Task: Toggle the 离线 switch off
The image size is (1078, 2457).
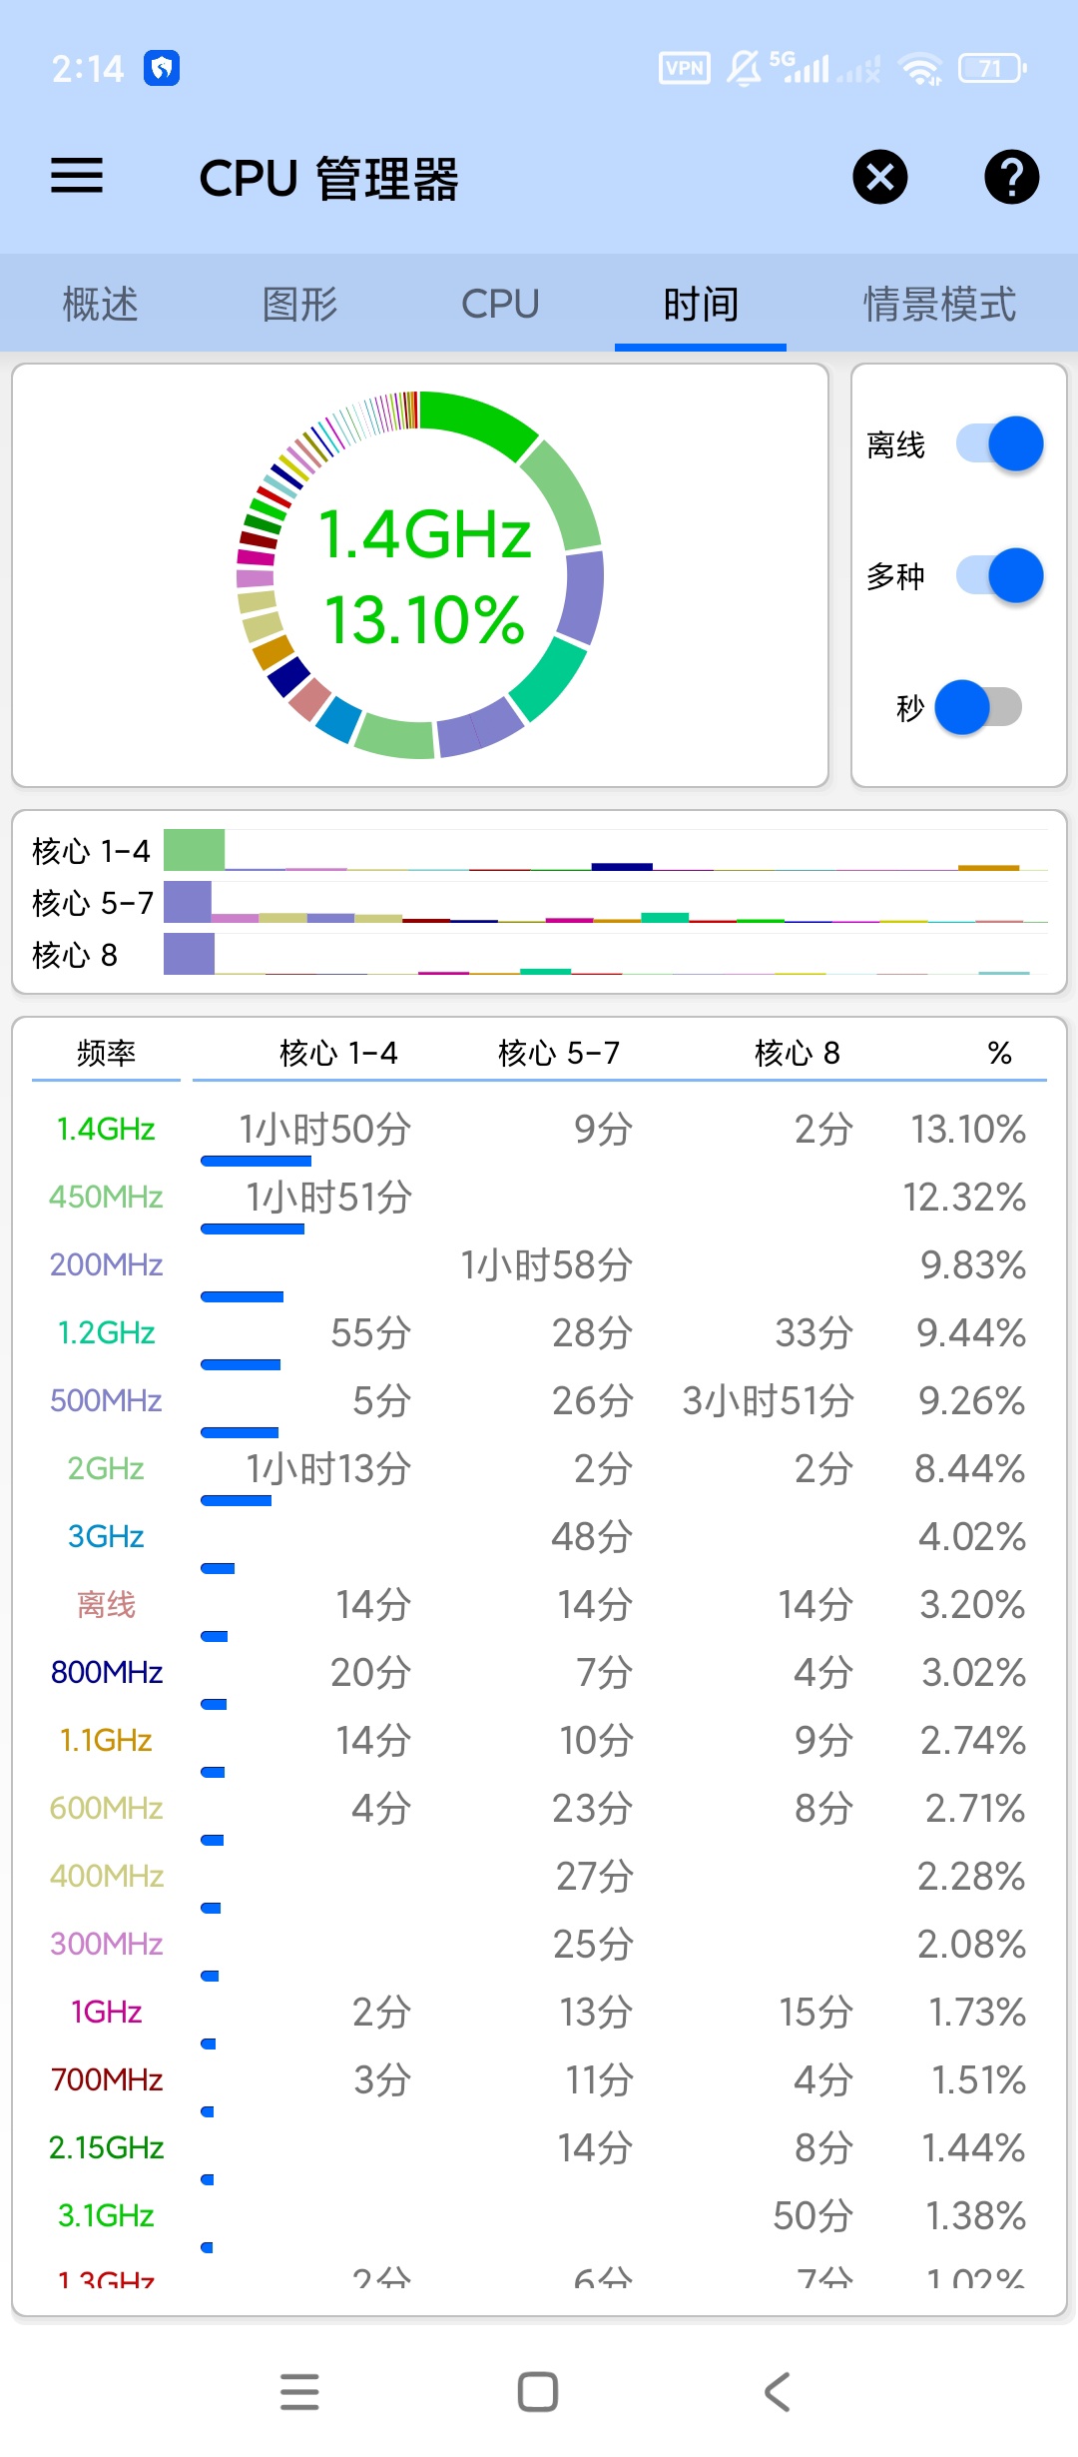Action: (999, 443)
